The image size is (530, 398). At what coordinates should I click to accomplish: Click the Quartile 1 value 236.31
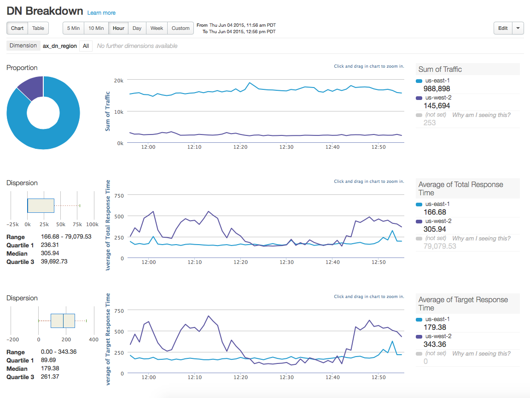tap(50, 245)
